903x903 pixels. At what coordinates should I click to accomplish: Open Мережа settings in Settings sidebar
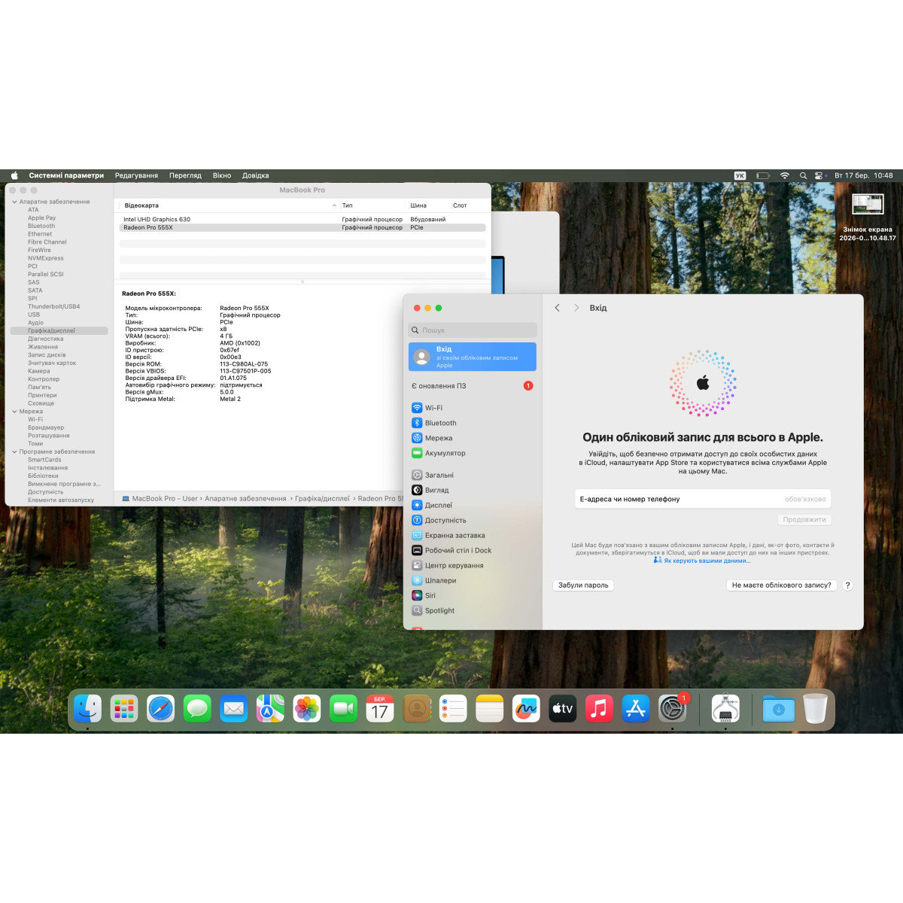pos(473,438)
